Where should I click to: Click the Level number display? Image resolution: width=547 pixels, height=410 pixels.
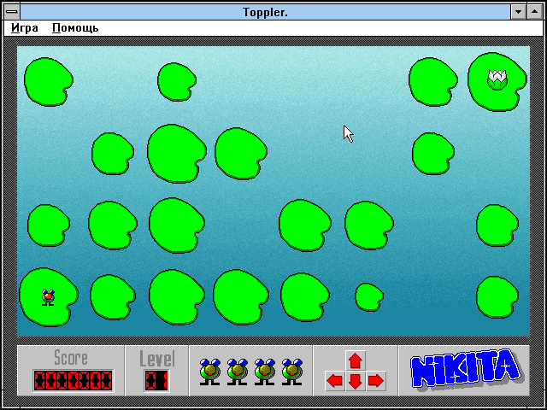click(156, 380)
